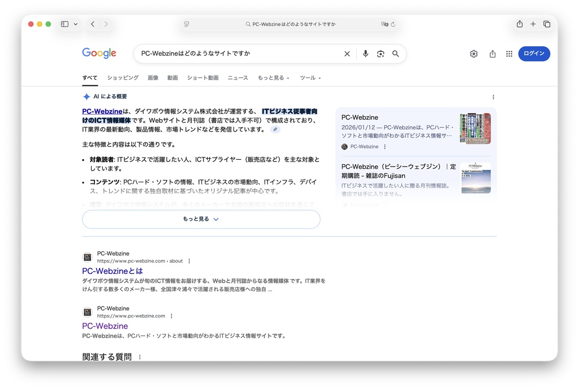The height and width of the screenshot is (389, 579).
Task: Open the share icon next to settings
Action: [x=492, y=53]
